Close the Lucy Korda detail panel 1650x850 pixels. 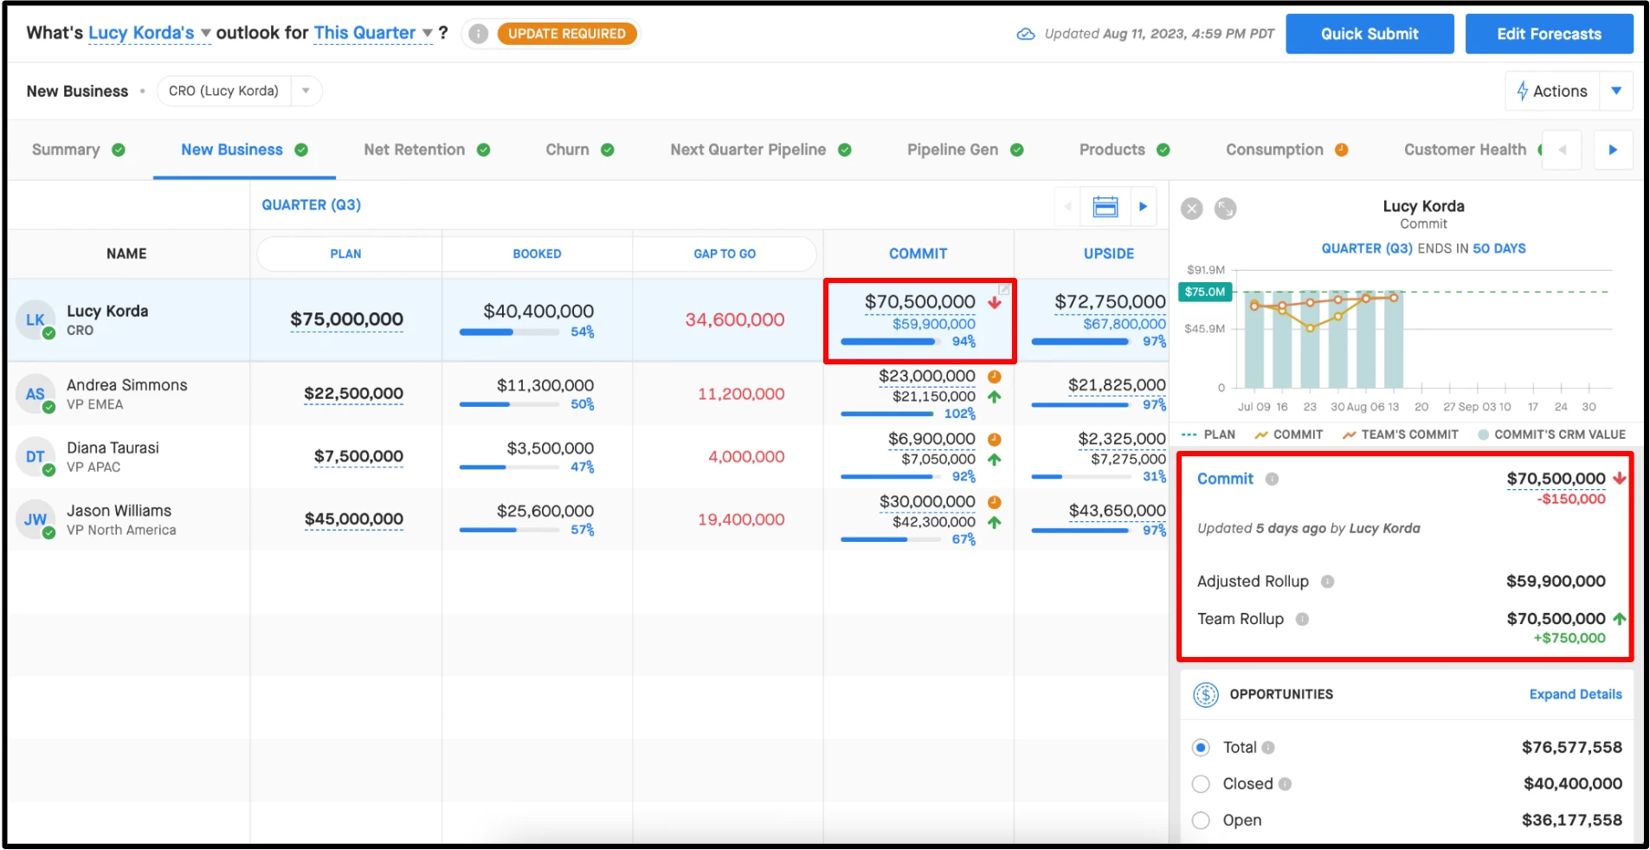coord(1192,209)
